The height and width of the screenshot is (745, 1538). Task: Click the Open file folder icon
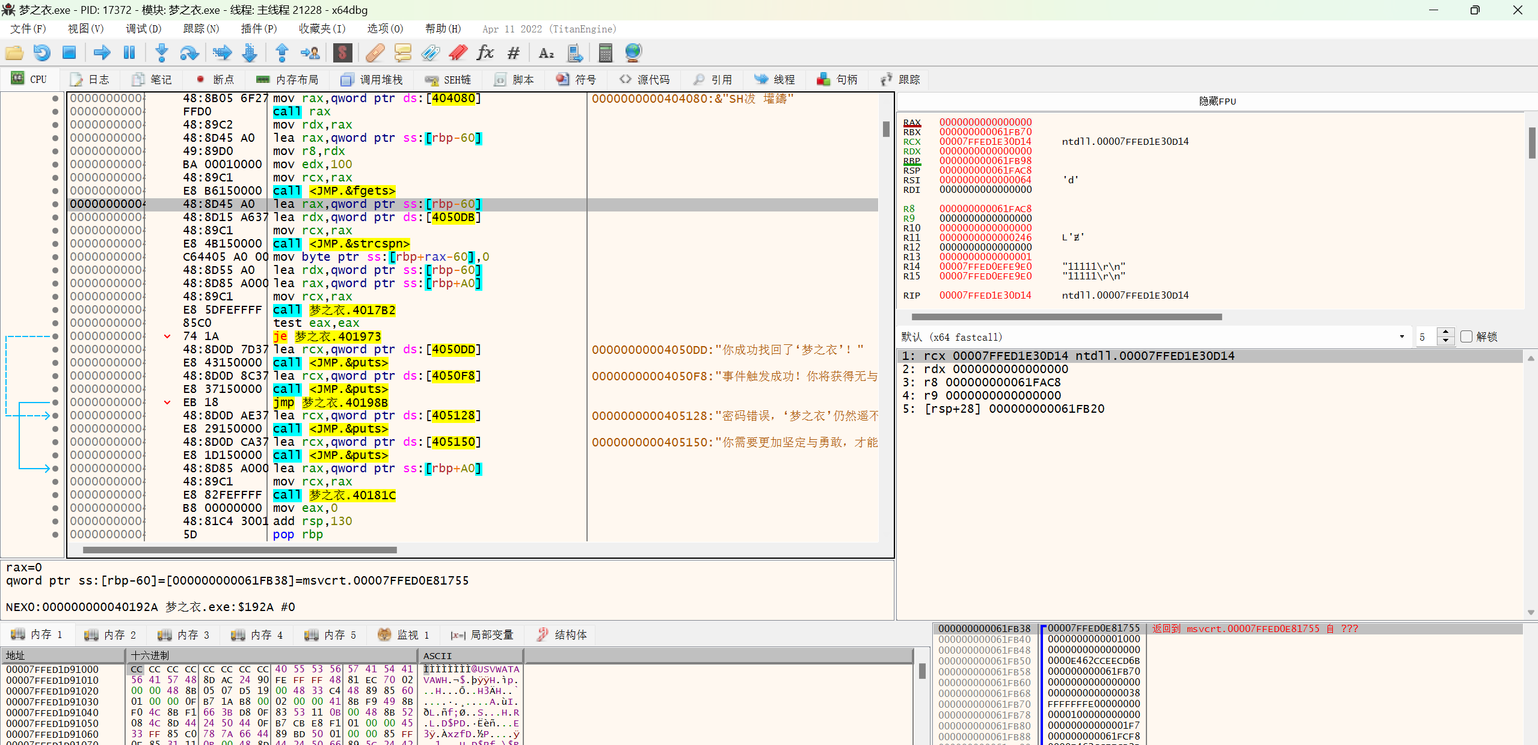click(x=14, y=53)
